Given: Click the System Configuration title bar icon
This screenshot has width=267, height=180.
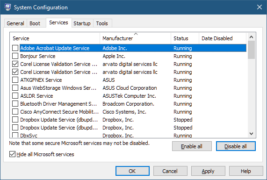Looking at the screenshot, I should [7, 7].
